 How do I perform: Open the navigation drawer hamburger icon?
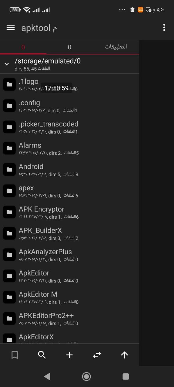[10, 28]
